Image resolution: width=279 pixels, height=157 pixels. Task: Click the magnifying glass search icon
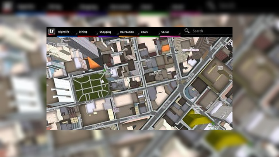187,31
